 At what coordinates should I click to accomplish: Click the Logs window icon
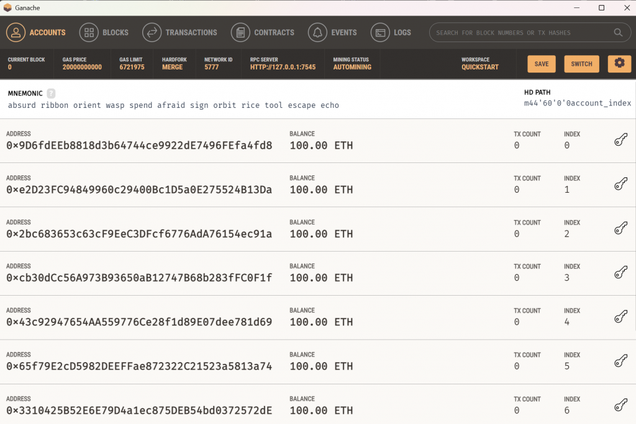point(380,32)
